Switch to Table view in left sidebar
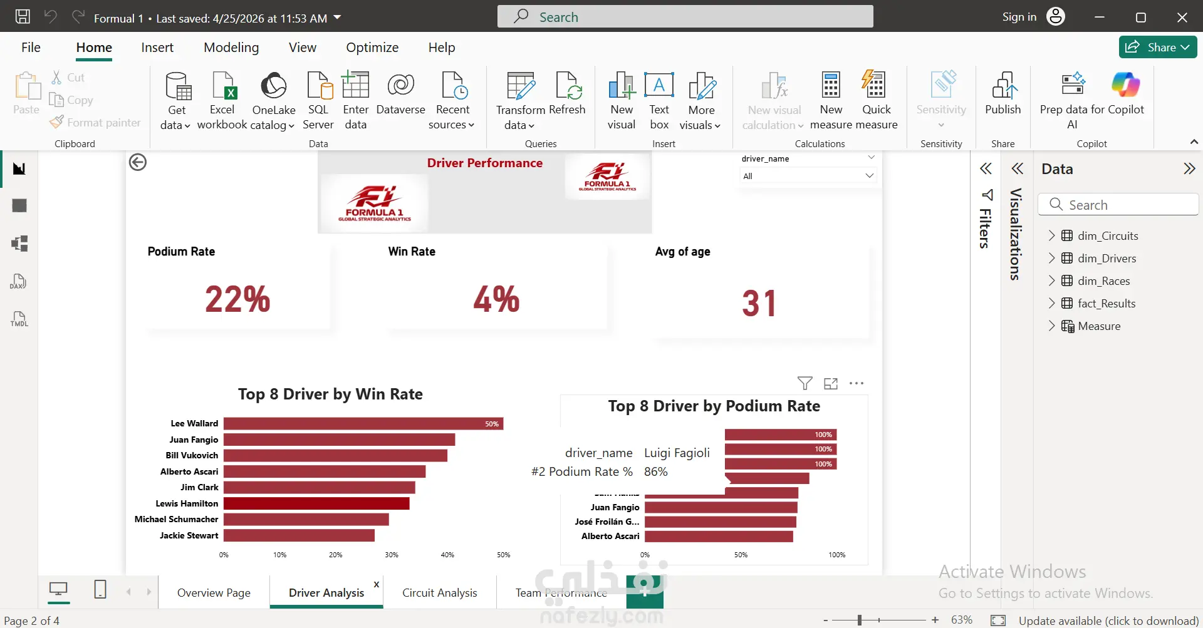This screenshot has width=1203, height=628. [x=19, y=205]
